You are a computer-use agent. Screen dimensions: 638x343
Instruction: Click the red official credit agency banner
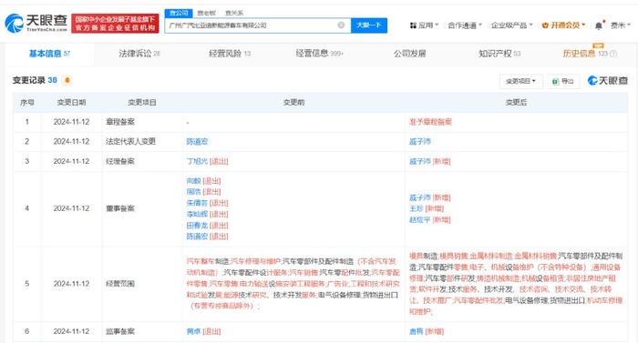pos(115,24)
